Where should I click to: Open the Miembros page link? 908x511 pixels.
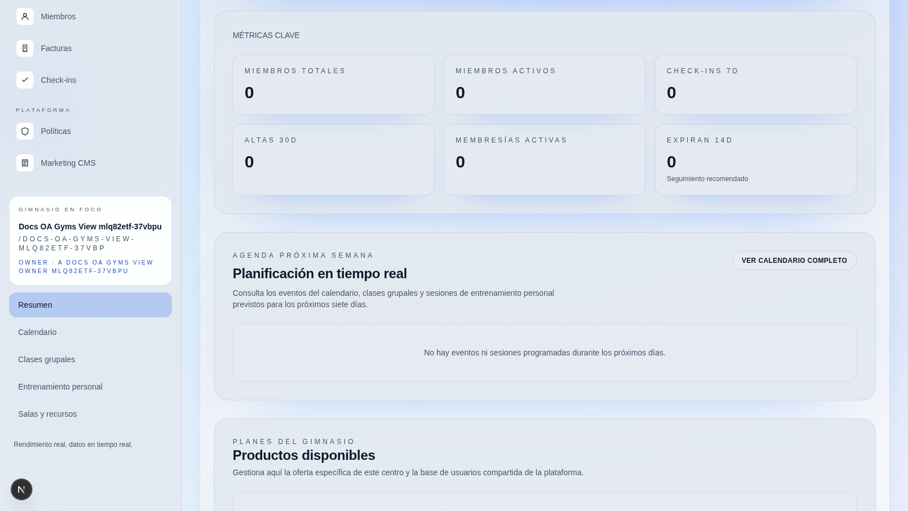coord(58,16)
